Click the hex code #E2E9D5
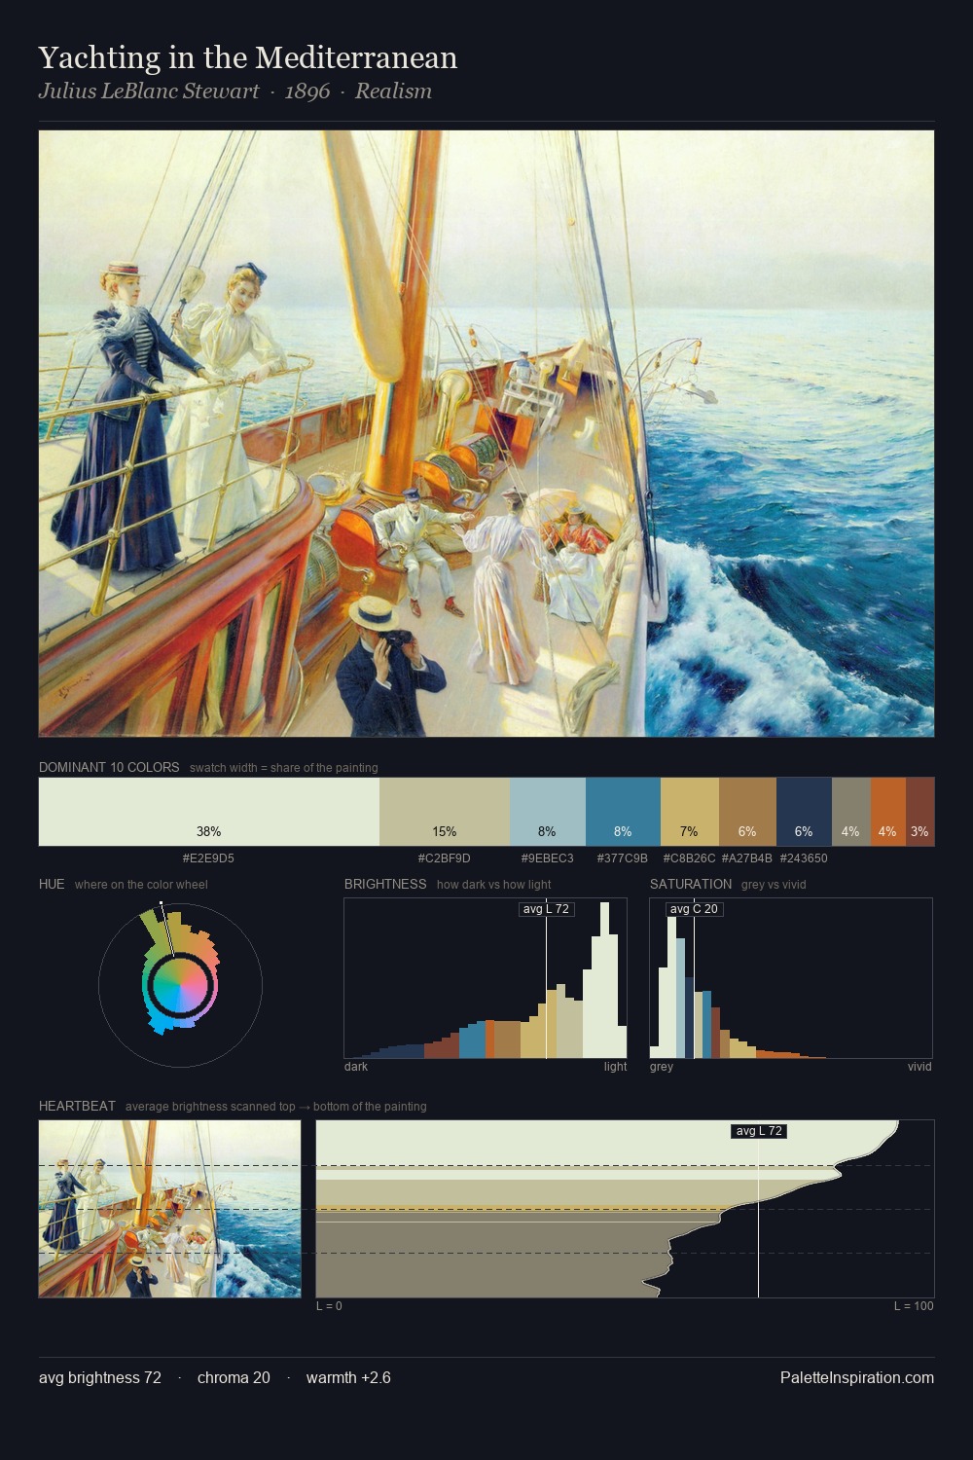973x1460 pixels. point(208,858)
